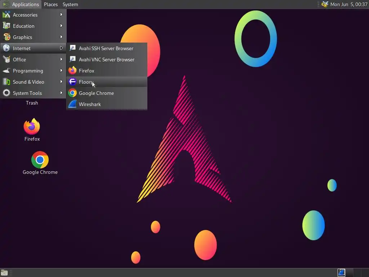
Task: Click the Wireshark fin icon in submenu
Action: click(72, 104)
